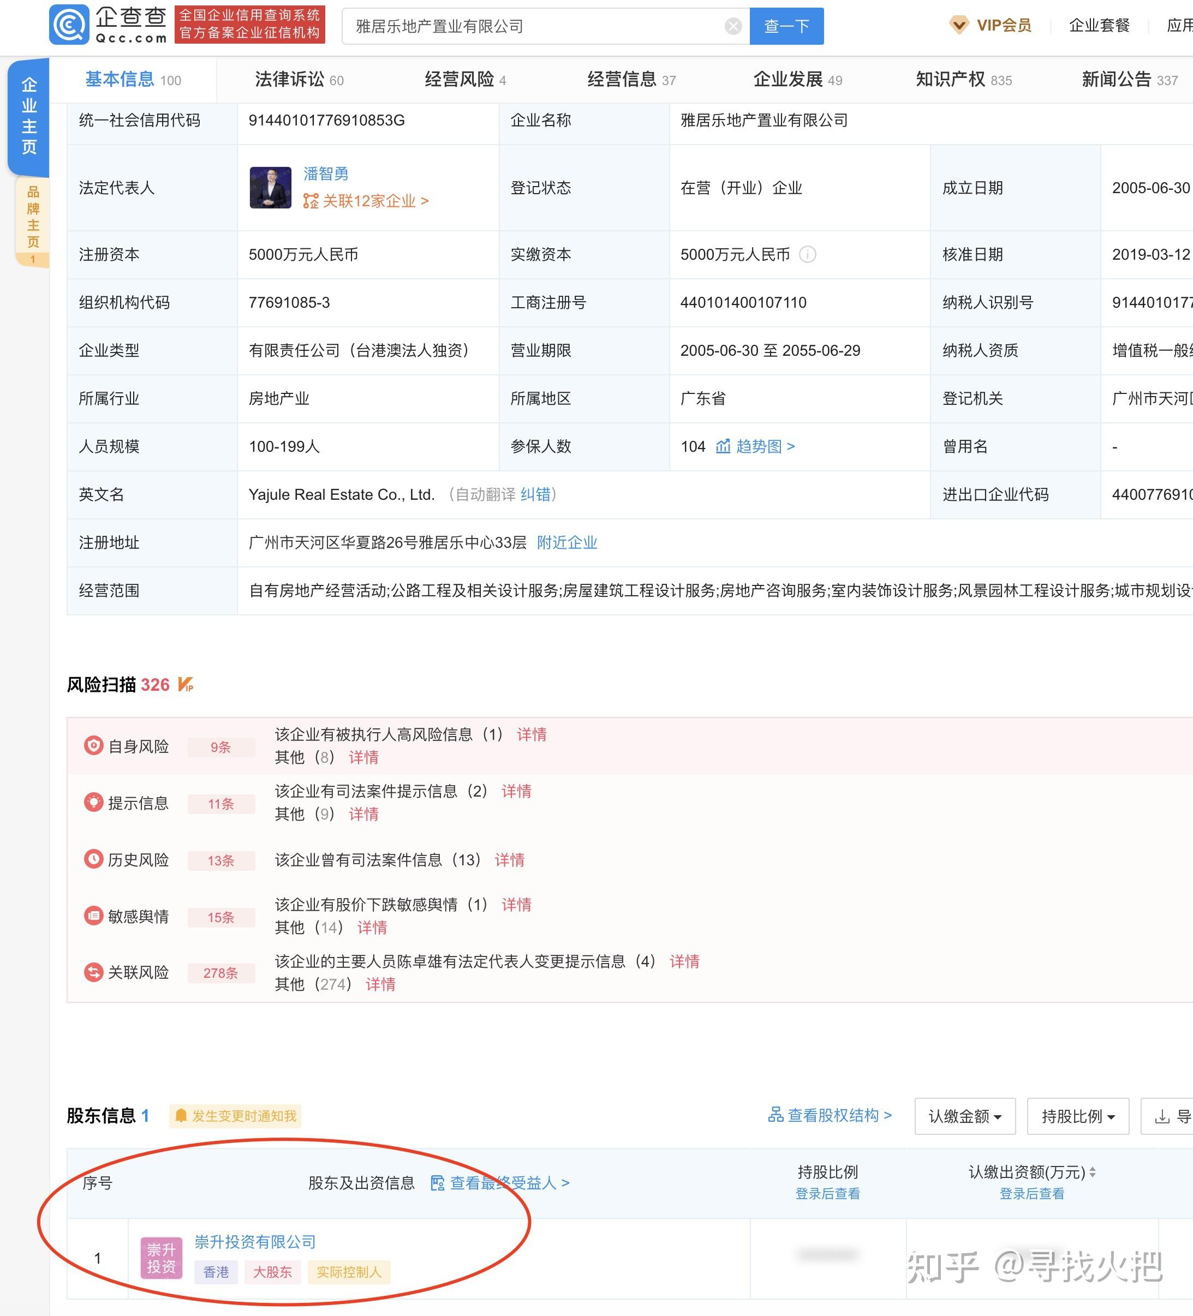Switch to the 基本信息 tab
This screenshot has width=1193, height=1316.
click(133, 80)
